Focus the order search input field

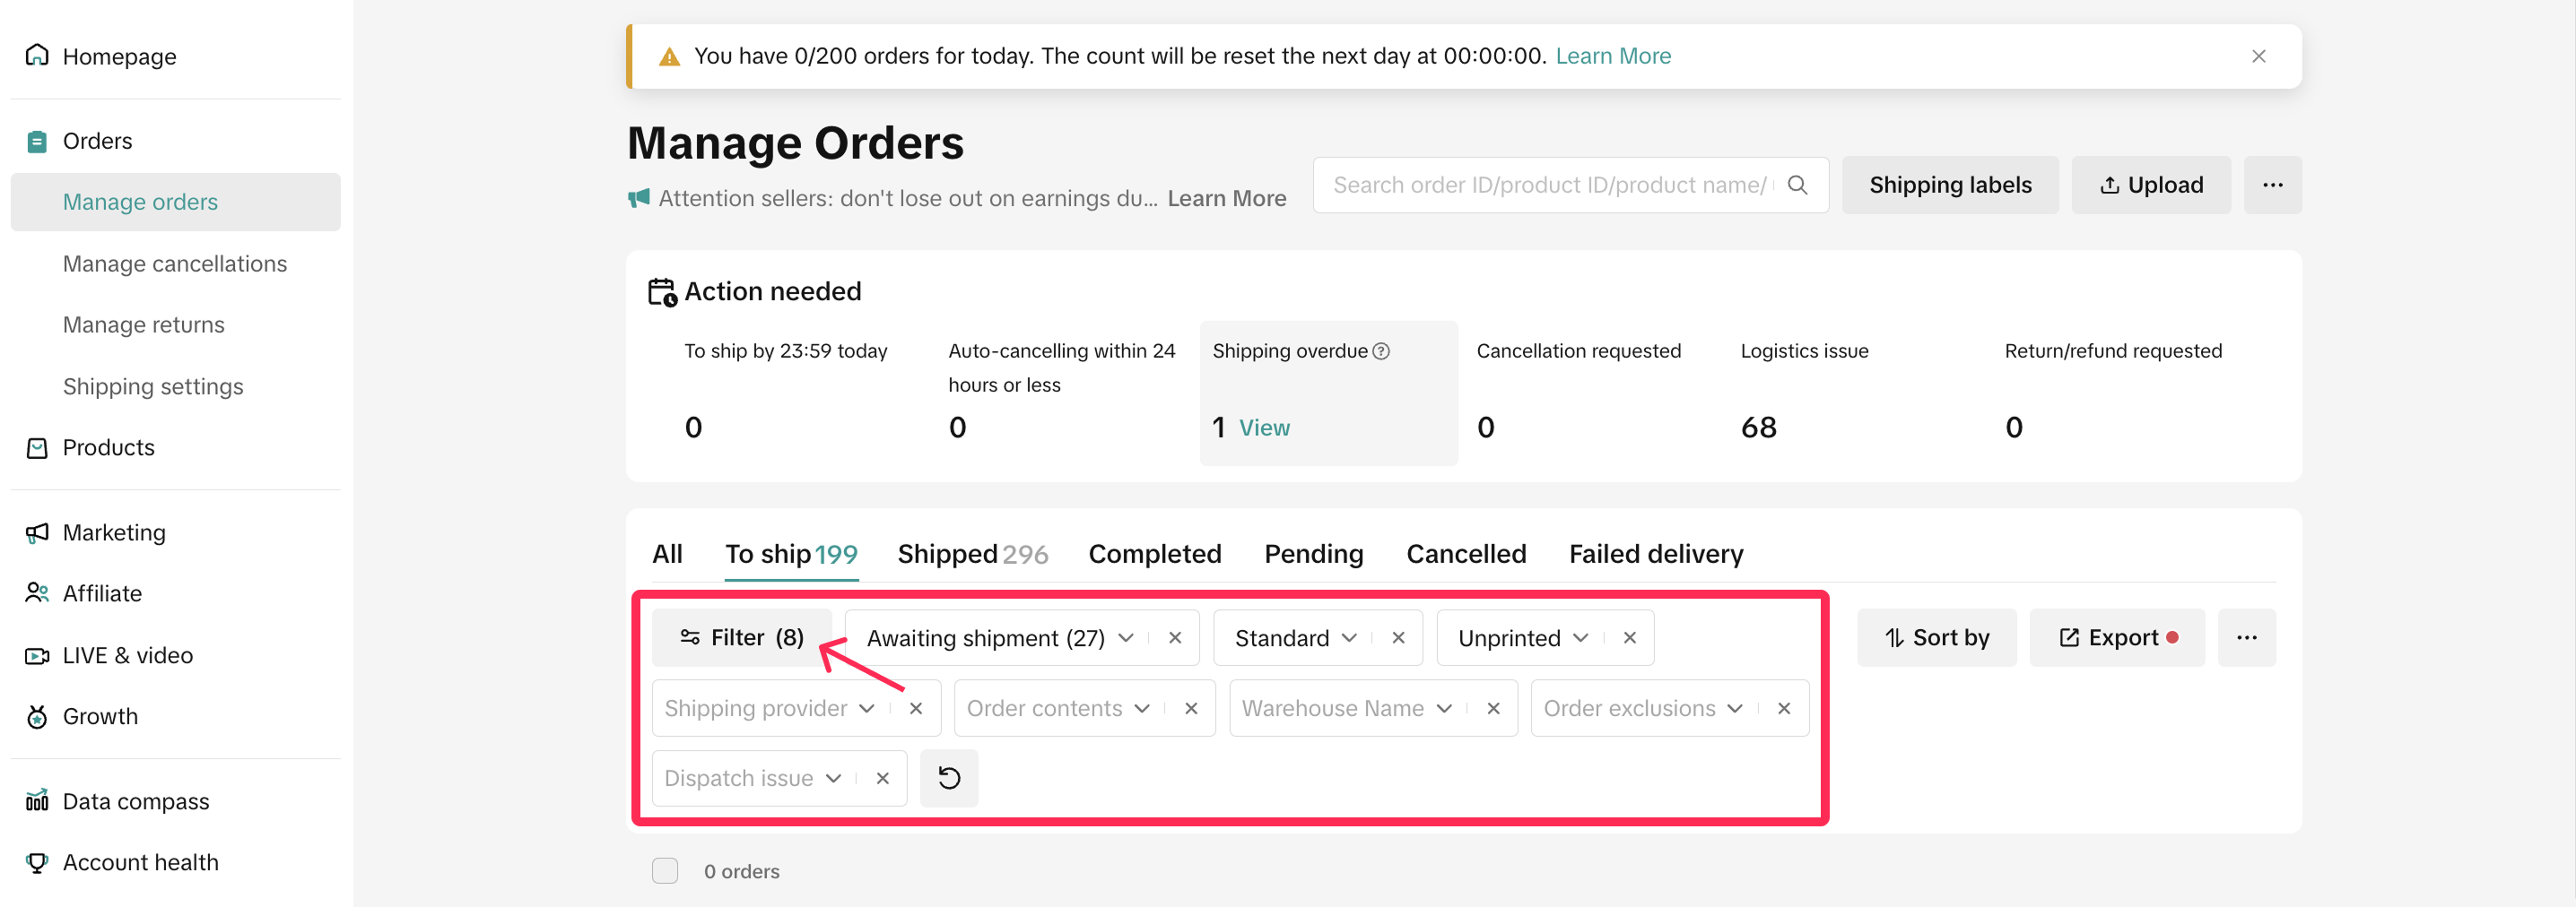(x=1549, y=185)
